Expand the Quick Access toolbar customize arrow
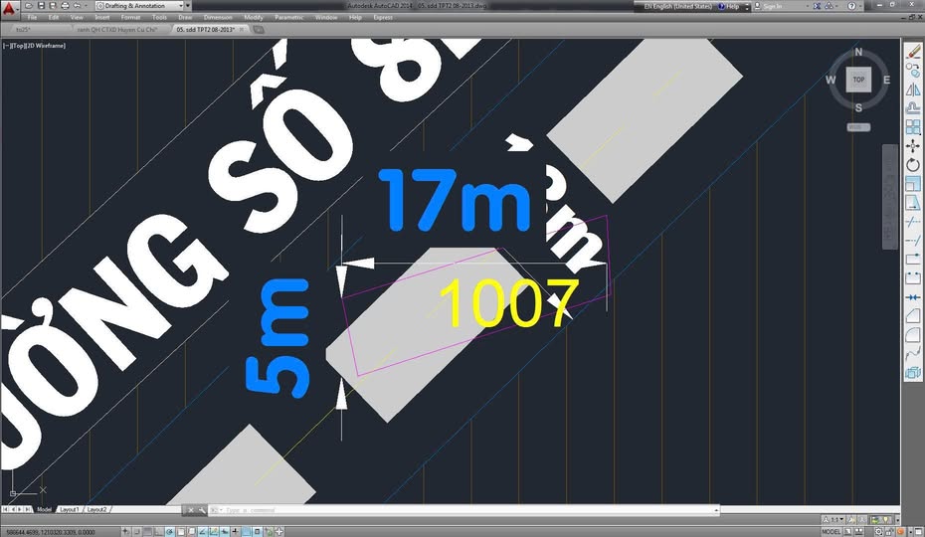The width and height of the screenshot is (925, 537). [x=188, y=5]
